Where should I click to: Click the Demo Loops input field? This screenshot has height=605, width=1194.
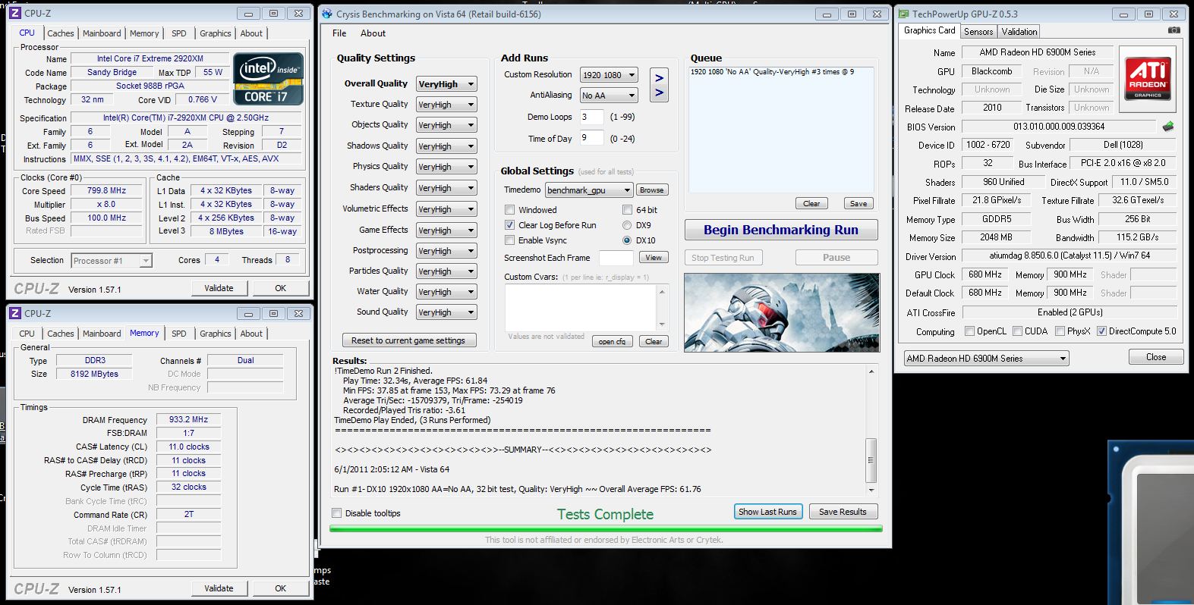pyautogui.click(x=592, y=117)
